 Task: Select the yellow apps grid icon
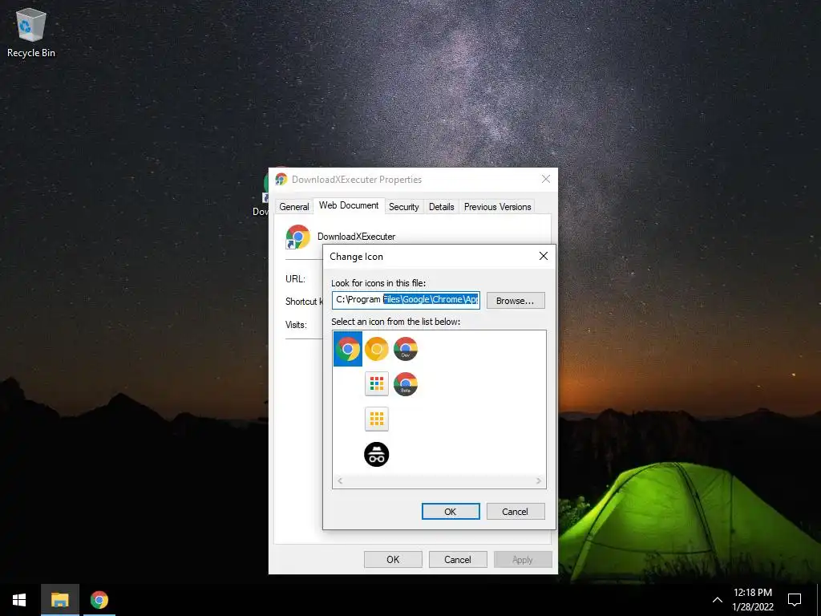click(x=377, y=419)
